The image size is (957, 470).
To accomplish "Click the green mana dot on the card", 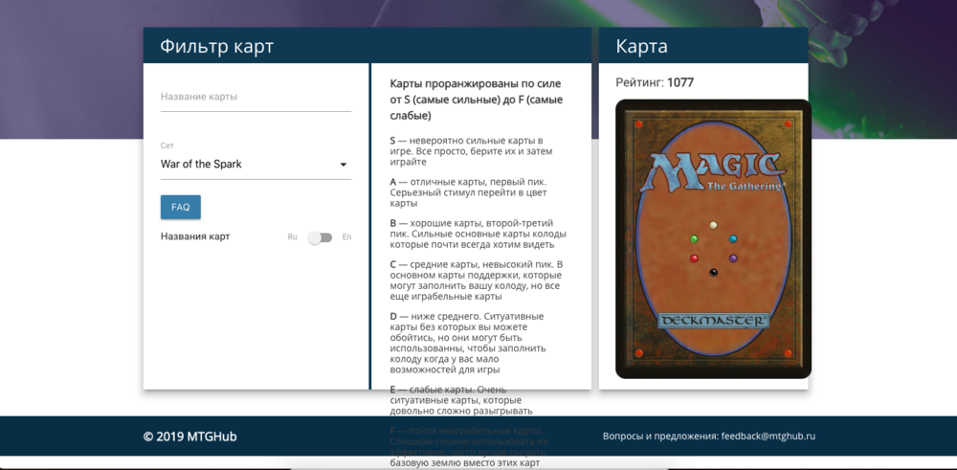I will click(694, 238).
